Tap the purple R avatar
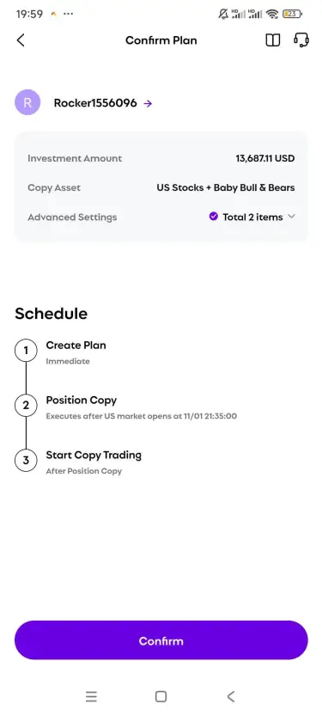The height and width of the screenshot is (716, 322). tap(27, 103)
